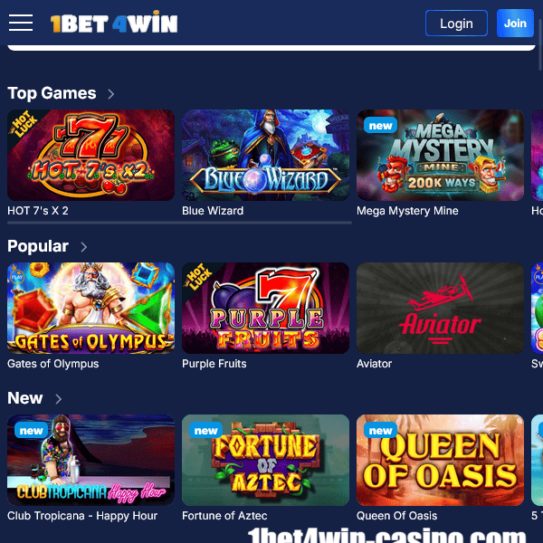The height and width of the screenshot is (543, 543).
Task: Open Fortune of Aztec game
Action: click(x=265, y=460)
